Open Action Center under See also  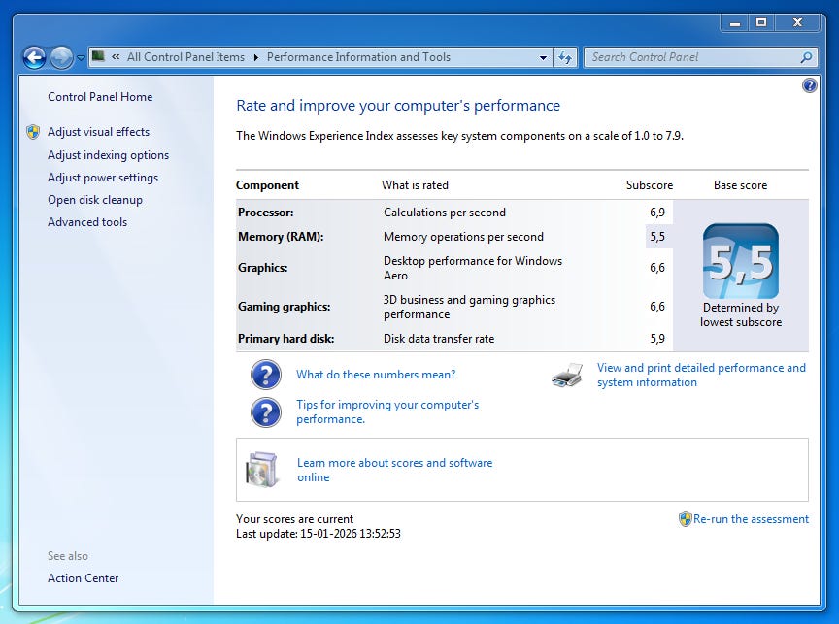click(83, 578)
